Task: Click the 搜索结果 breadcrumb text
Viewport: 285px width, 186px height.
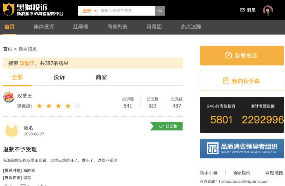Action: 28,49
